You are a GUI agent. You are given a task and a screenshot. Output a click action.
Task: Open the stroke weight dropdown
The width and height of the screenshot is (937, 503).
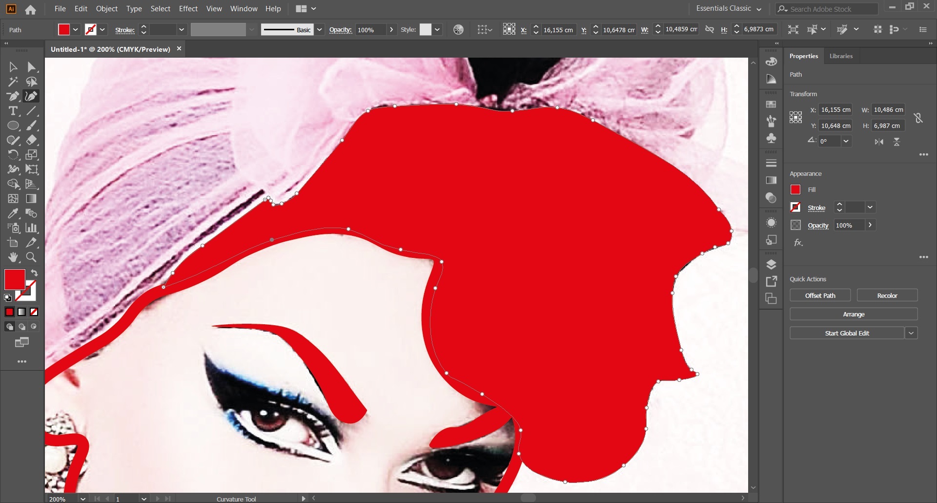182,30
